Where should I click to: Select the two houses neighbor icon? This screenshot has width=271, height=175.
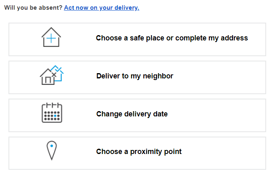pyautogui.click(x=52, y=75)
